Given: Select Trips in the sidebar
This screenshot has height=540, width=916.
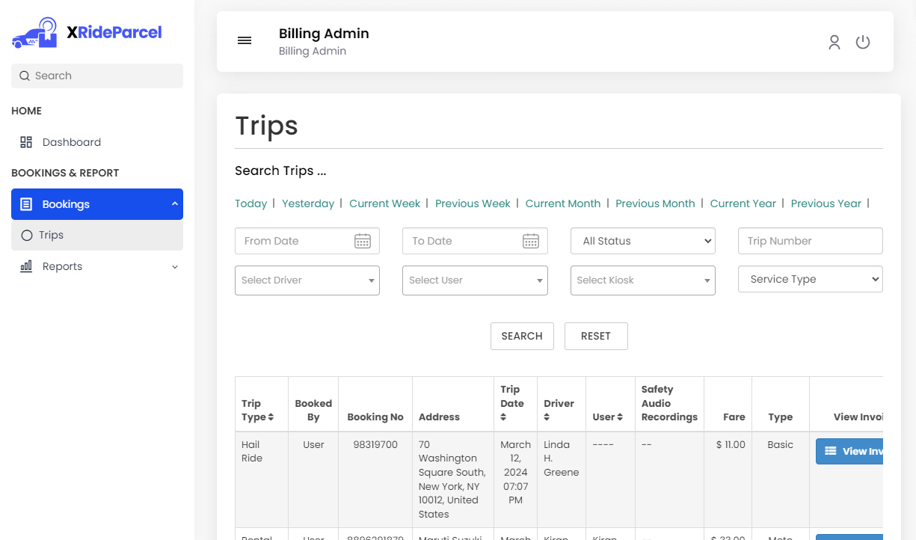Looking at the screenshot, I should (51, 235).
